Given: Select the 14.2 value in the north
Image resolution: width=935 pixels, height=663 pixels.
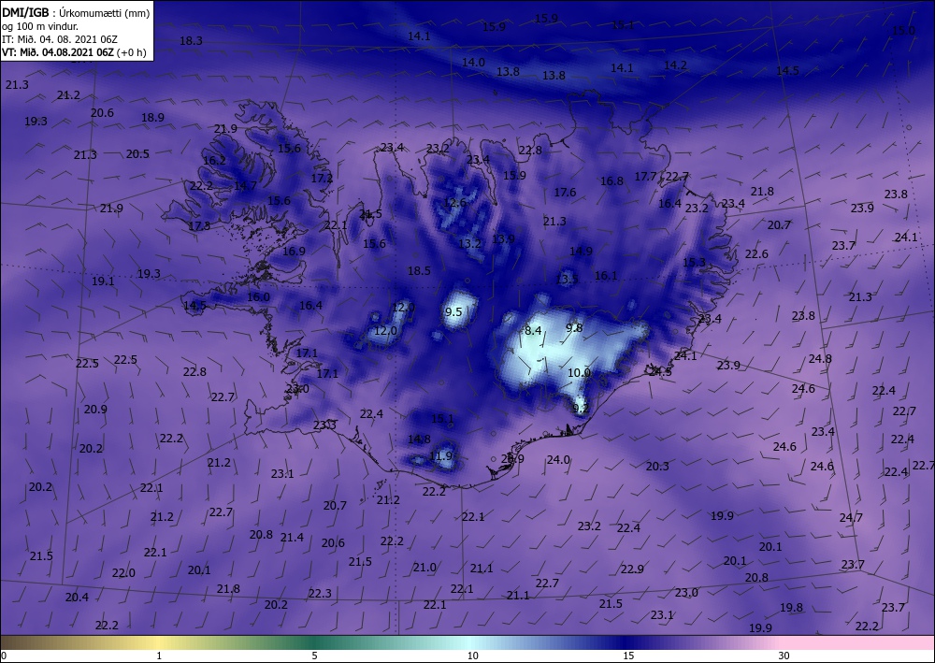Looking at the screenshot, I should pyautogui.click(x=675, y=65).
